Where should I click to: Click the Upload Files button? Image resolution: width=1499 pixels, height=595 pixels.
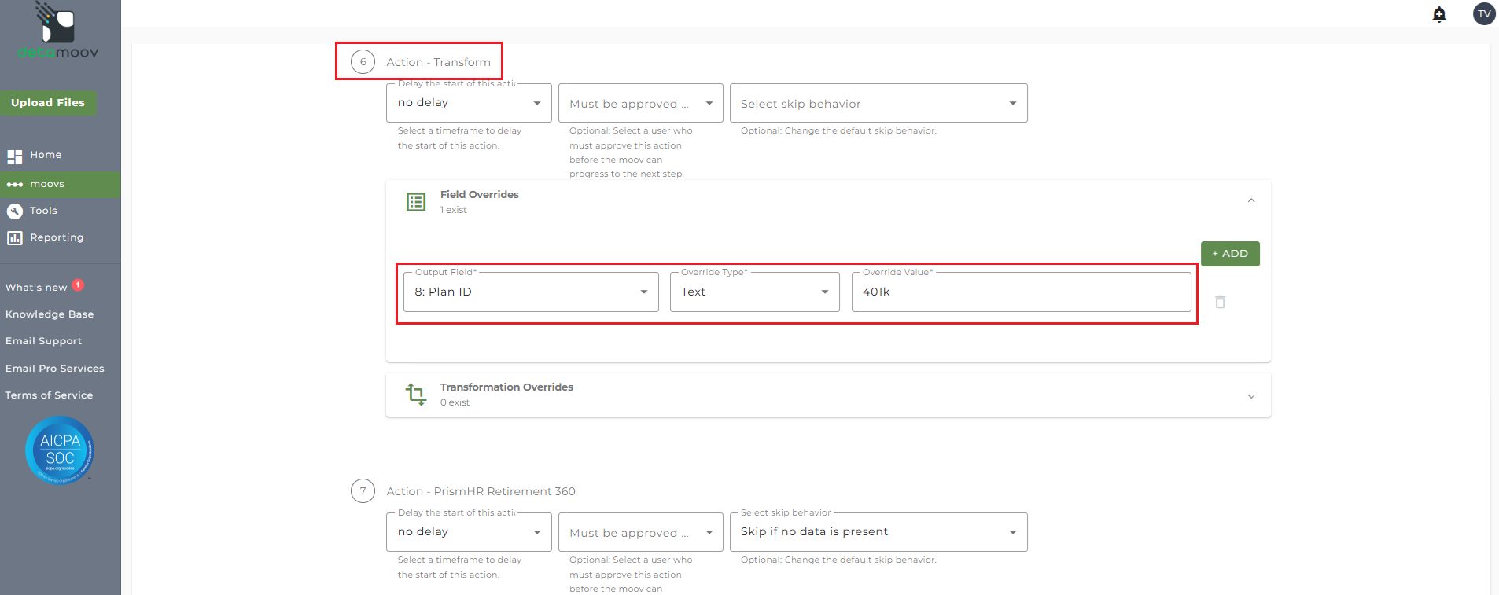[x=48, y=103]
